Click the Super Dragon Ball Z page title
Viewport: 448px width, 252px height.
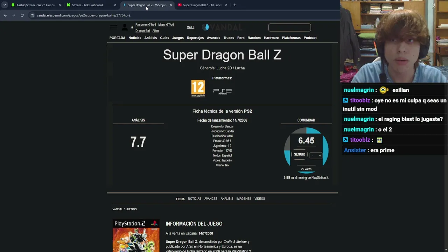pos(222,55)
